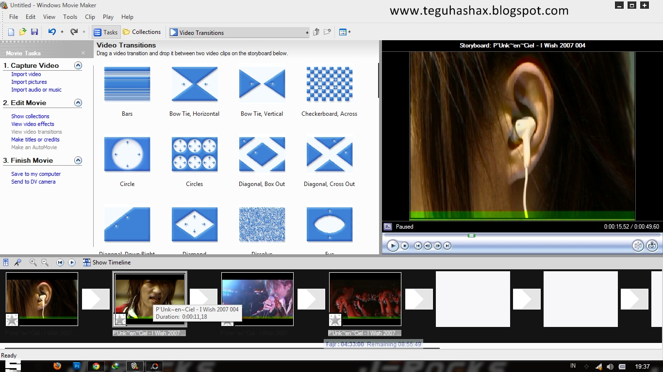
Task: Toggle the Tasks pane button
Action: tap(106, 32)
